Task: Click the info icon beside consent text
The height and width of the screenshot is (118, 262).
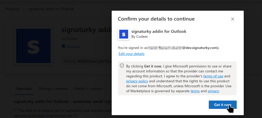Action: pos(122,66)
